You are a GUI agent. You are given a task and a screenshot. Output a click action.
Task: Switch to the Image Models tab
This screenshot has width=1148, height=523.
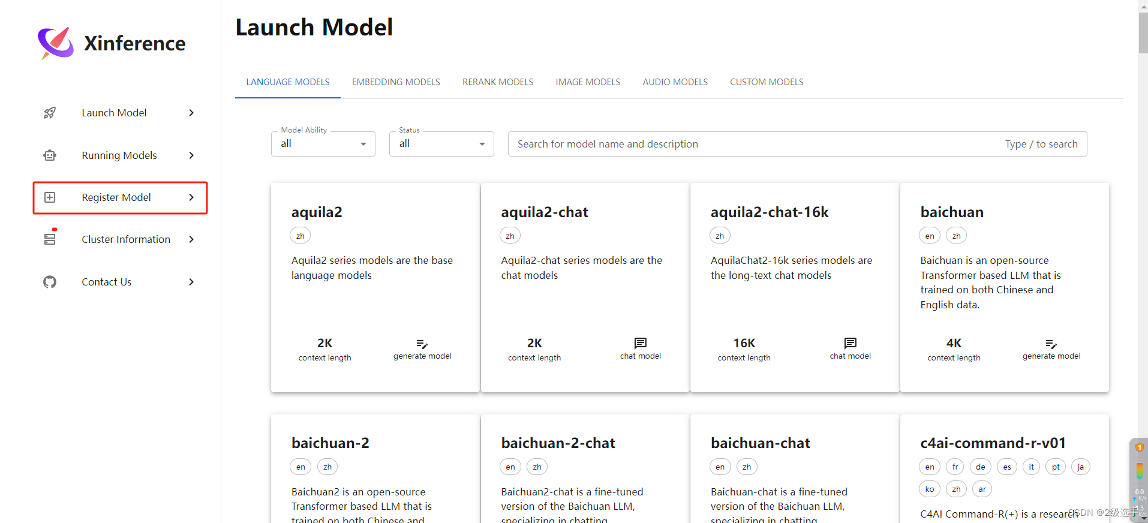tap(588, 82)
